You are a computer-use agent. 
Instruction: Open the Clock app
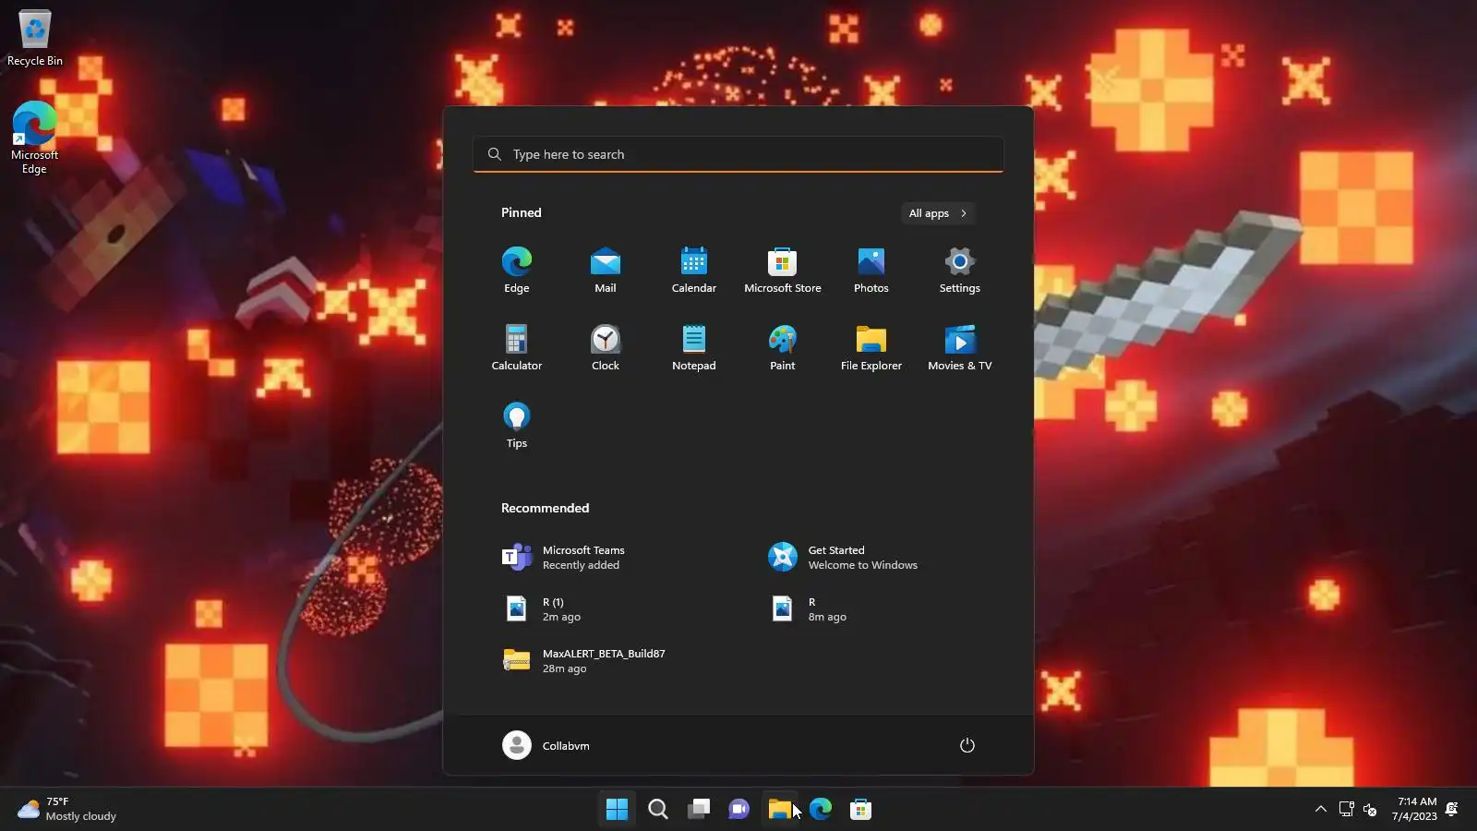(606, 348)
